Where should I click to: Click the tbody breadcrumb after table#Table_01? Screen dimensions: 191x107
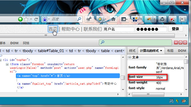[91, 51]
